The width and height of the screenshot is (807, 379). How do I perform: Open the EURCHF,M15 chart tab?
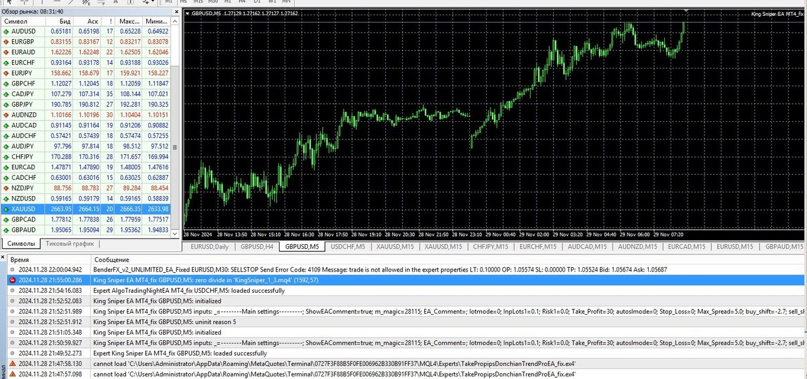(x=538, y=247)
